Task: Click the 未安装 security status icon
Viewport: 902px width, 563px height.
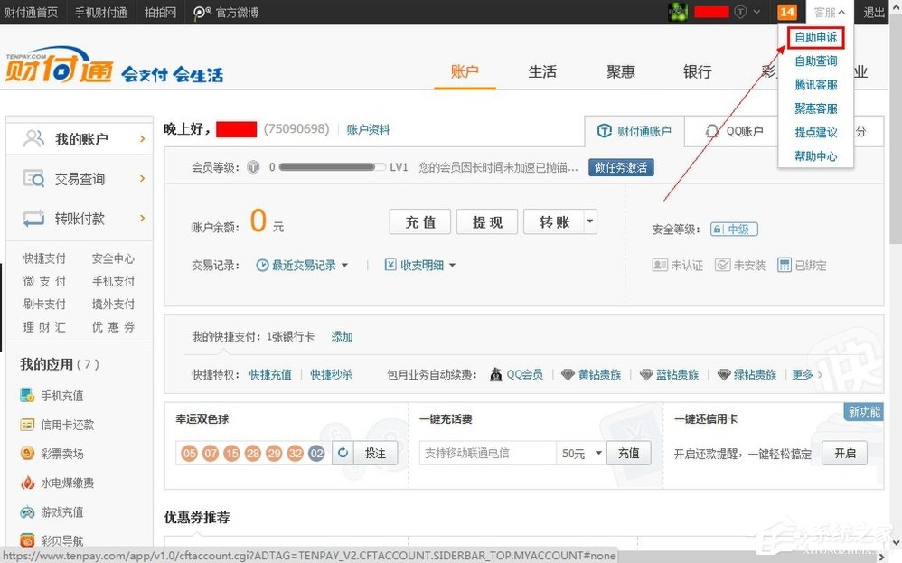Action: (725, 265)
